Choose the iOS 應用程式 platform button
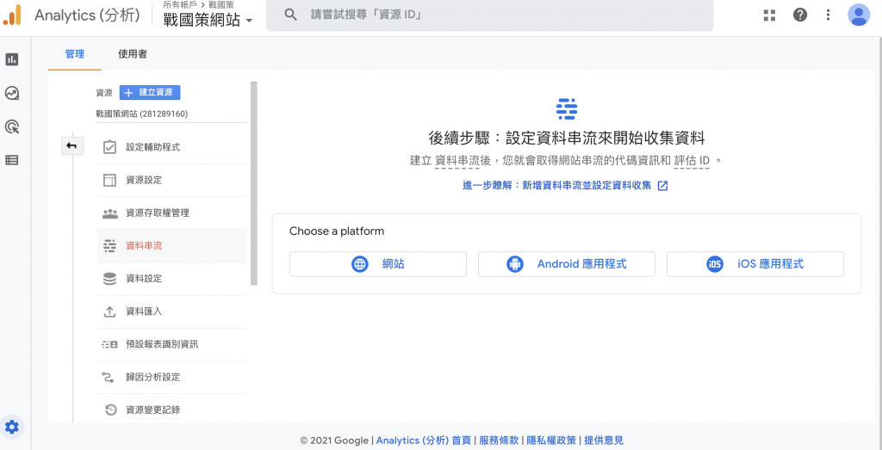This screenshot has width=882, height=450. (x=755, y=264)
